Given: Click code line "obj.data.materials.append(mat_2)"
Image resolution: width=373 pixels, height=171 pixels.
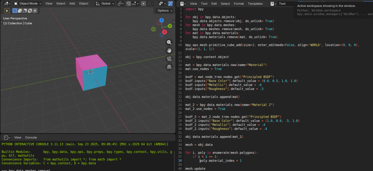Looking at the screenshot, I should coord(214,137).
